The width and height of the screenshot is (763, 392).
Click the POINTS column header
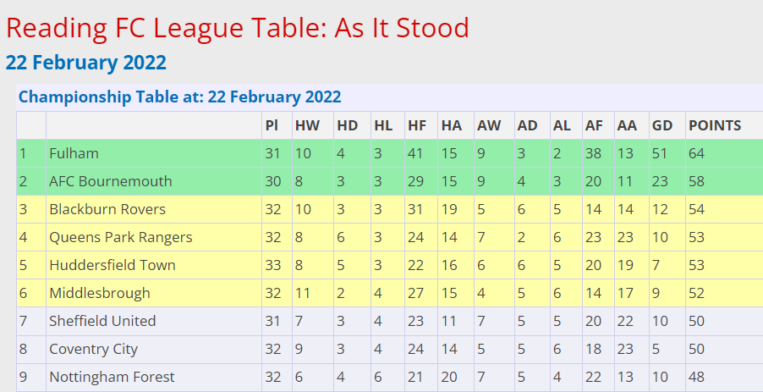[x=715, y=125]
